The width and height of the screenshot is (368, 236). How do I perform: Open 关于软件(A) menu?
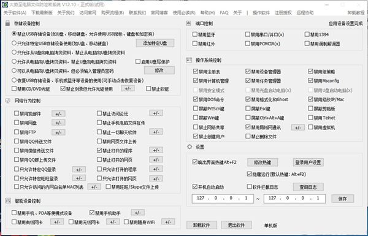click(15, 13)
